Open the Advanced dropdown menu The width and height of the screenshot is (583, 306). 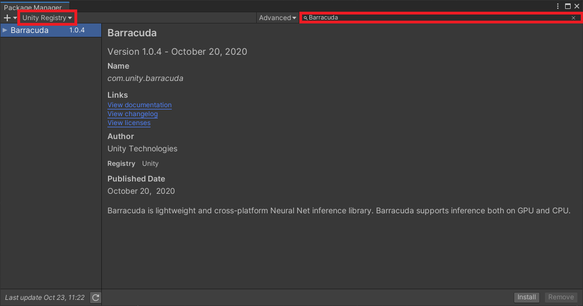coord(278,18)
